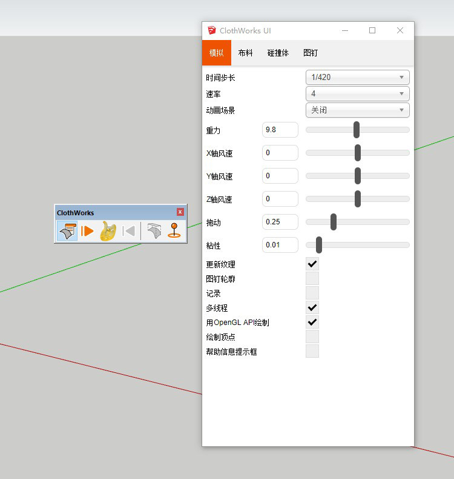
Task: Enable the 记录 checkbox
Action: pyautogui.click(x=312, y=293)
